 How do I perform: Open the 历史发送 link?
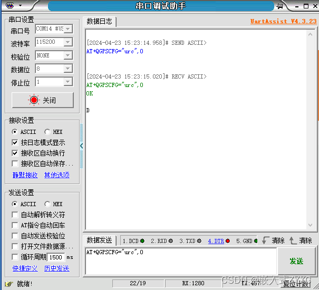pyautogui.click(x=57, y=268)
